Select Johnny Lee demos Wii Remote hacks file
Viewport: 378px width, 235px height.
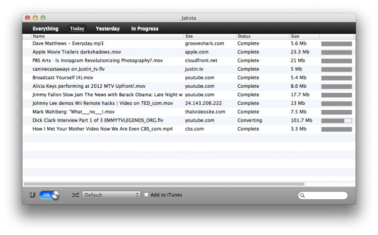(103, 103)
